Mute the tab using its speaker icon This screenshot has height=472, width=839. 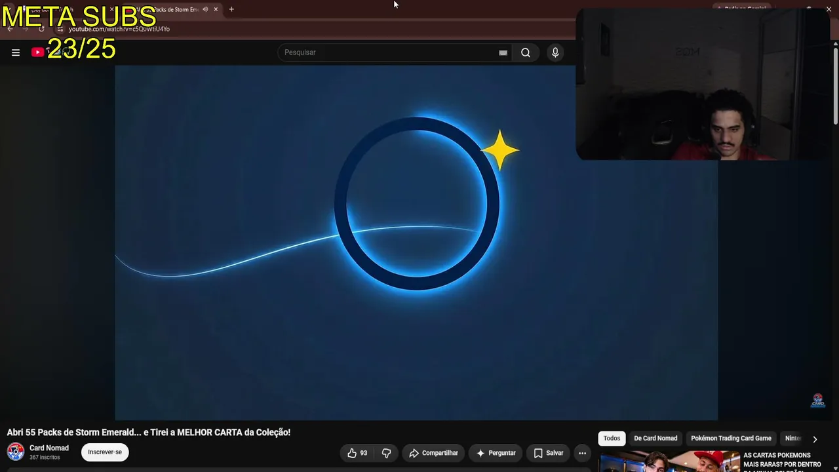pyautogui.click(x=205, y=9)
